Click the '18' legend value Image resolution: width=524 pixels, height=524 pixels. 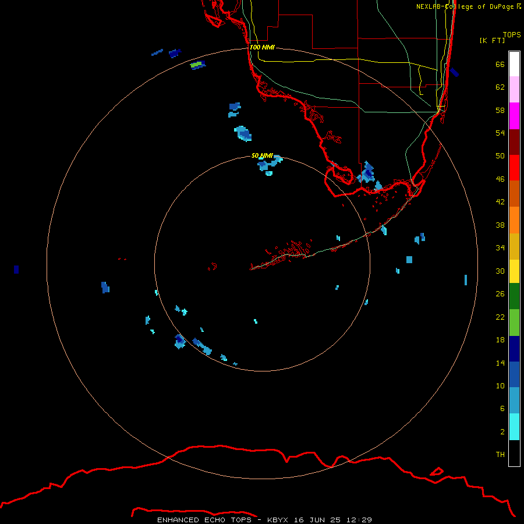pyautogui.click(x=500, y=340)
